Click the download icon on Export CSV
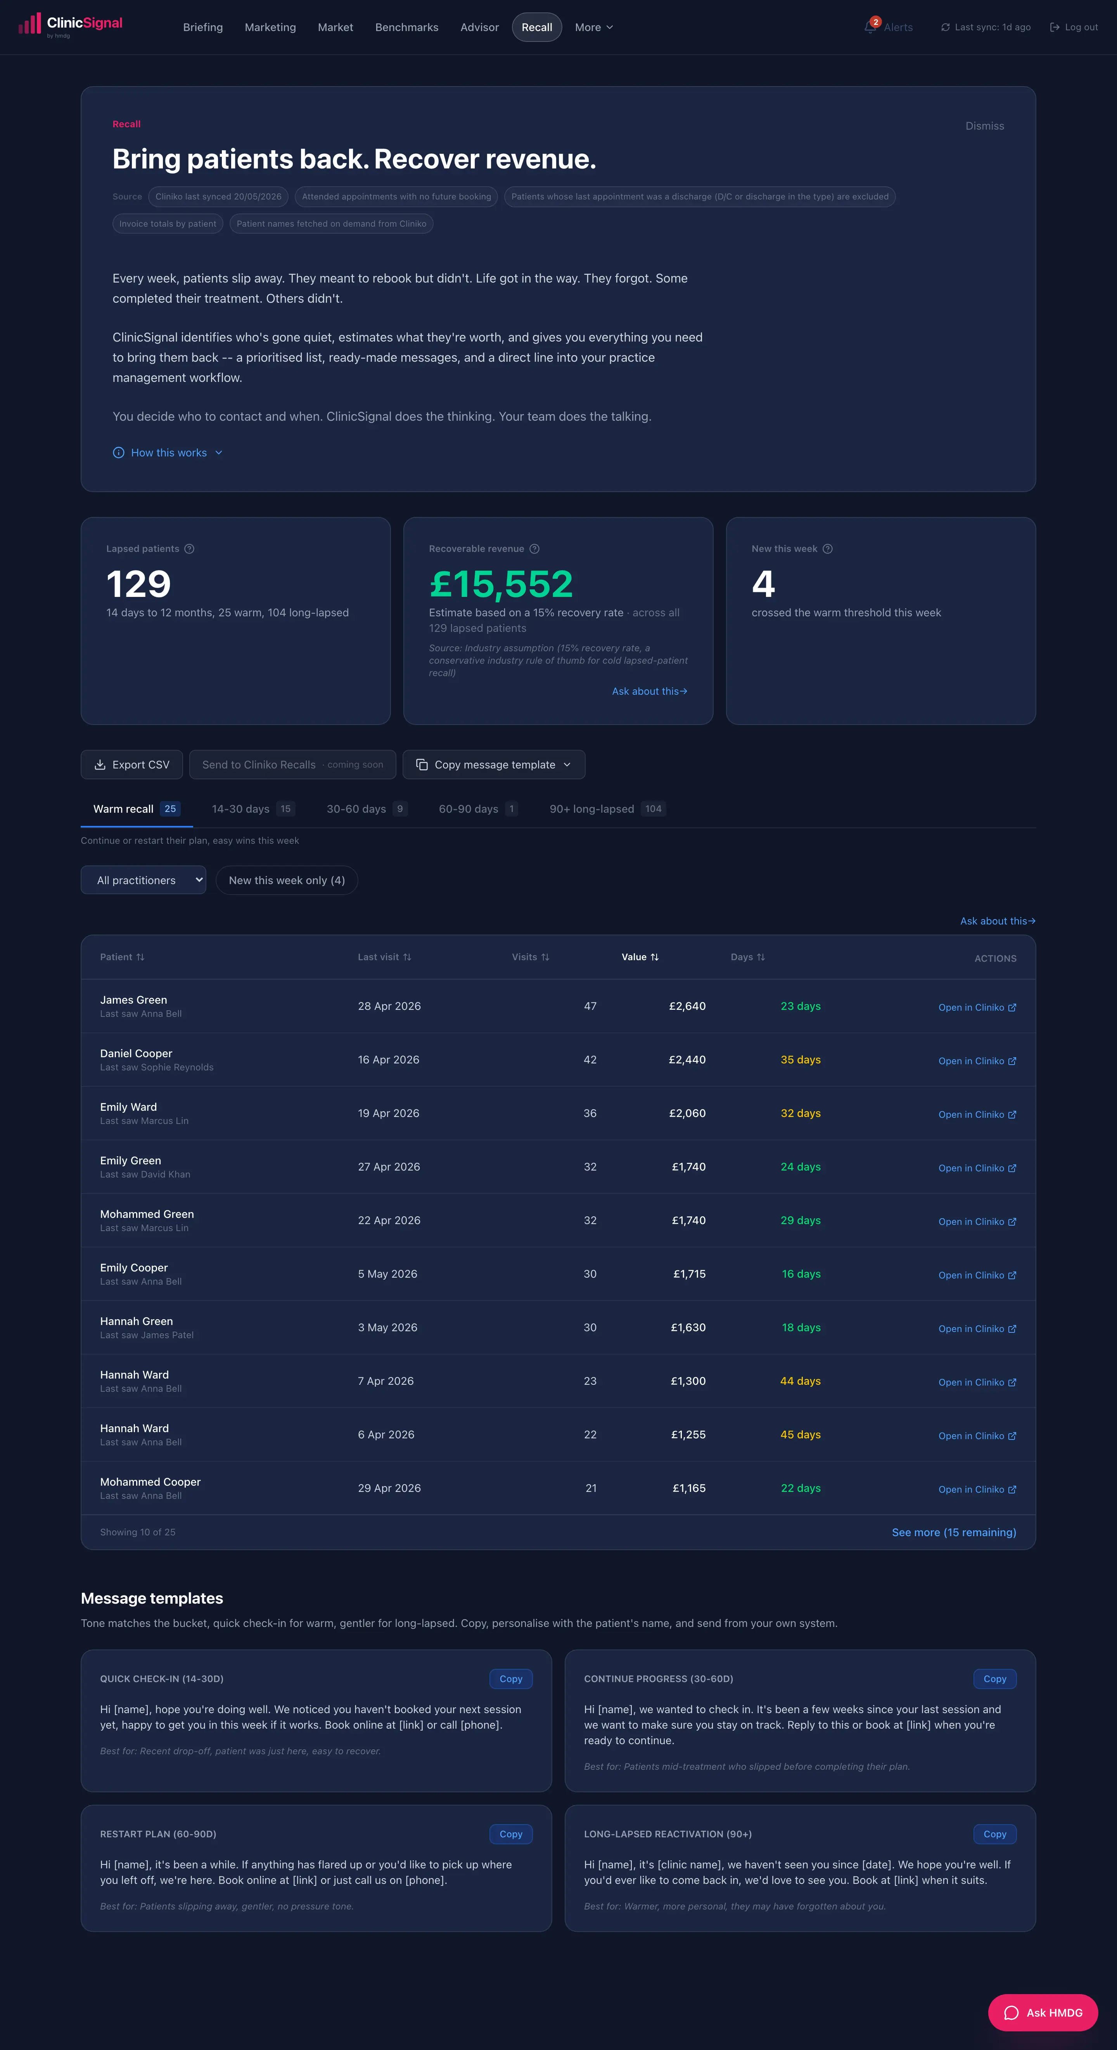Image resolution: width=1117 pixels, height=2050 pixels. [x=100, y=765]
